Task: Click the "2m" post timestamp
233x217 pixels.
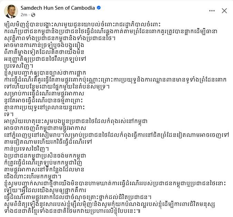Action: 24,15
